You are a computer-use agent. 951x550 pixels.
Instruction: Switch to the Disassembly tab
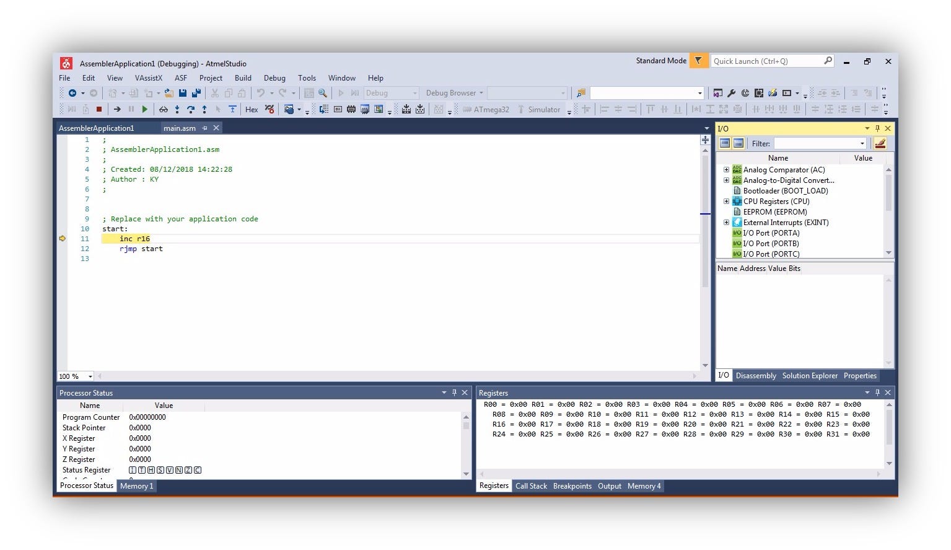(756, 376)
